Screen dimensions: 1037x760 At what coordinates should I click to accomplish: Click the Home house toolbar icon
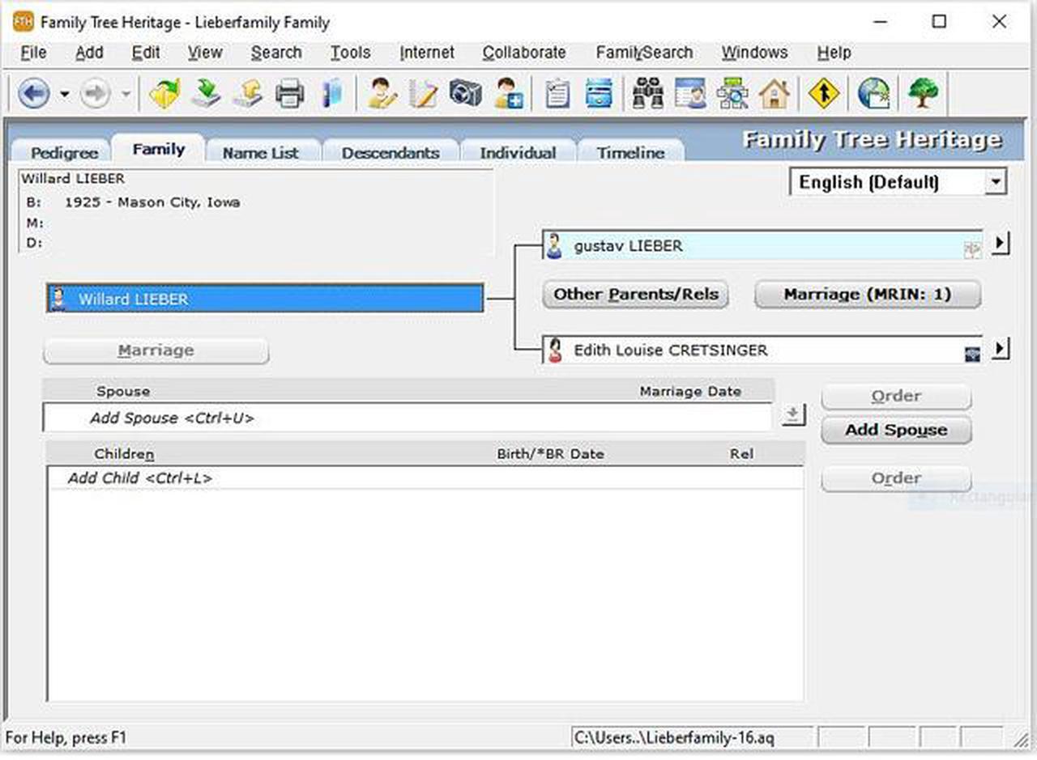(775, 94)
